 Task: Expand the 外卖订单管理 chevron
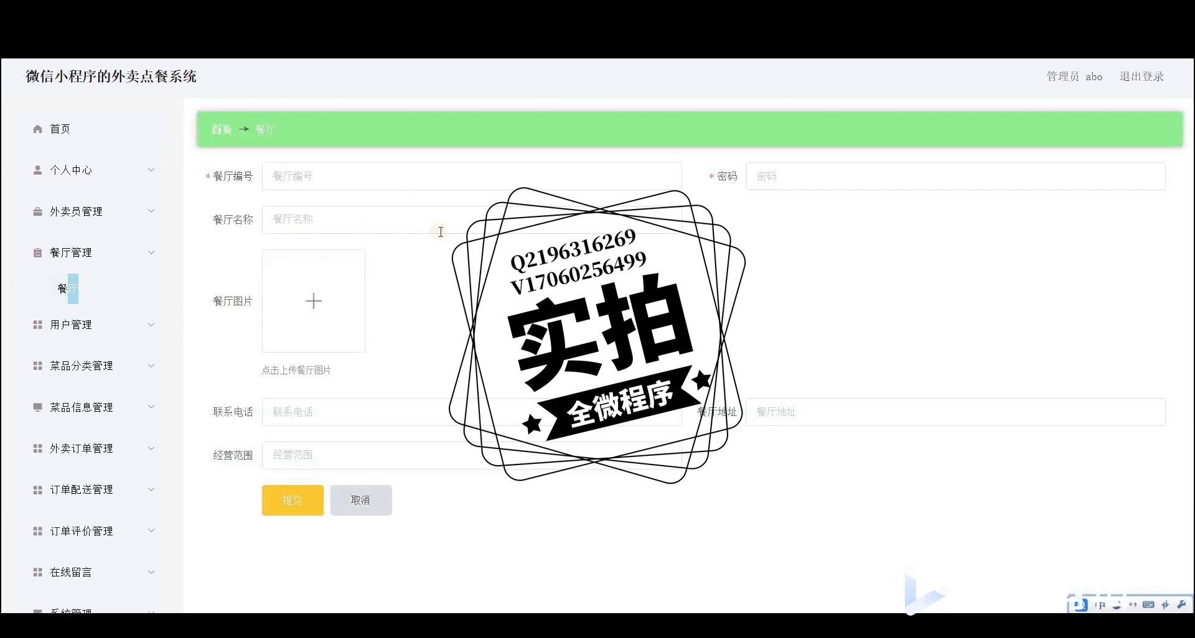pyautogui.click(x=151, y=448)
